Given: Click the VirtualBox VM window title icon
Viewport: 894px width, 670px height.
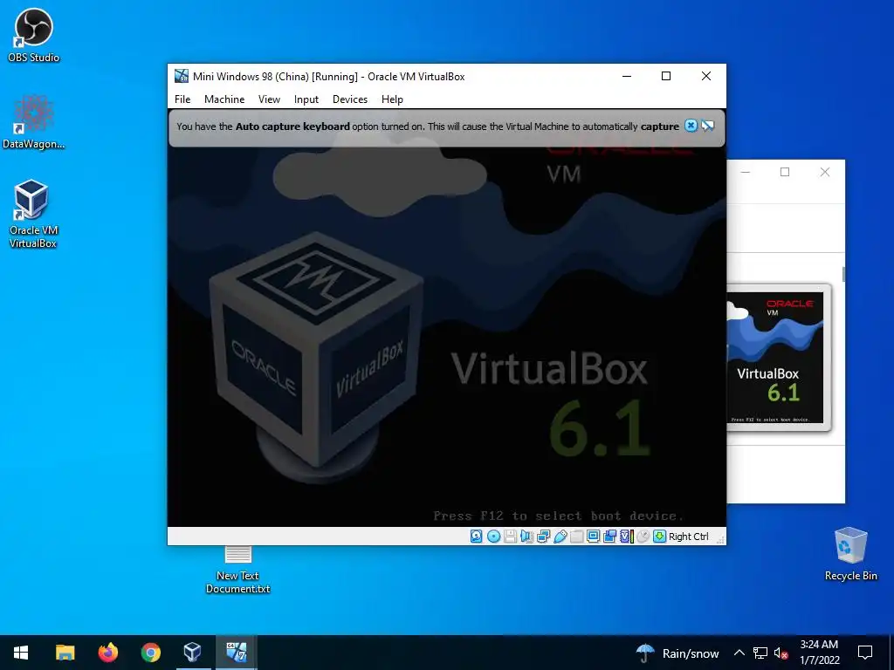Looking at the screenshot, I should [x=182, y=77].
